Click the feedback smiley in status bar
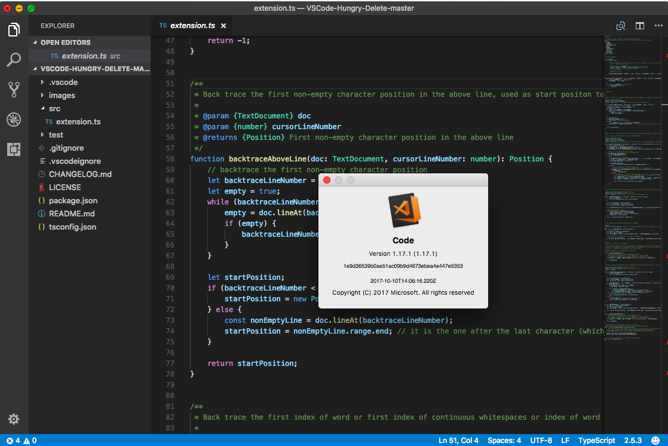The image size is (668, 446). pyautogui.click(x=655, y=440)
